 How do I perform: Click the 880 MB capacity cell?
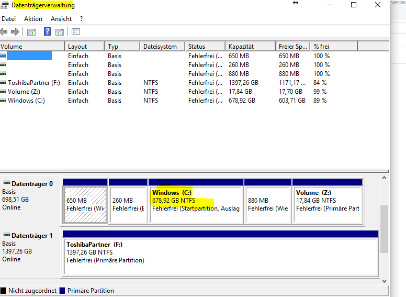pyautogui.click(x=239, y=74)
